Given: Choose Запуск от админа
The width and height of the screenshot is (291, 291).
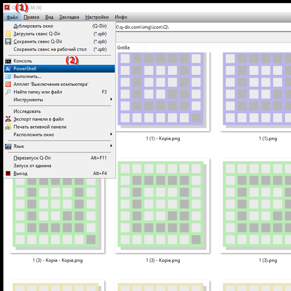Looking at the screenshot, I should (60, 166).
